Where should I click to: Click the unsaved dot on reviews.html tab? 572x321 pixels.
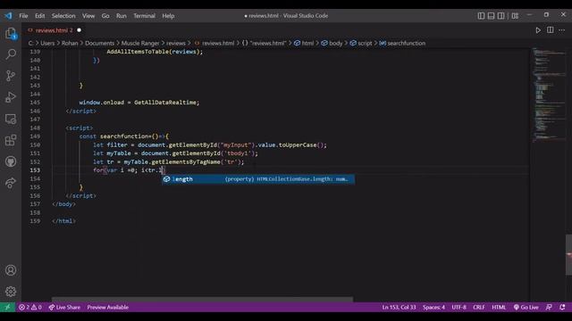(x=80, y=30)
